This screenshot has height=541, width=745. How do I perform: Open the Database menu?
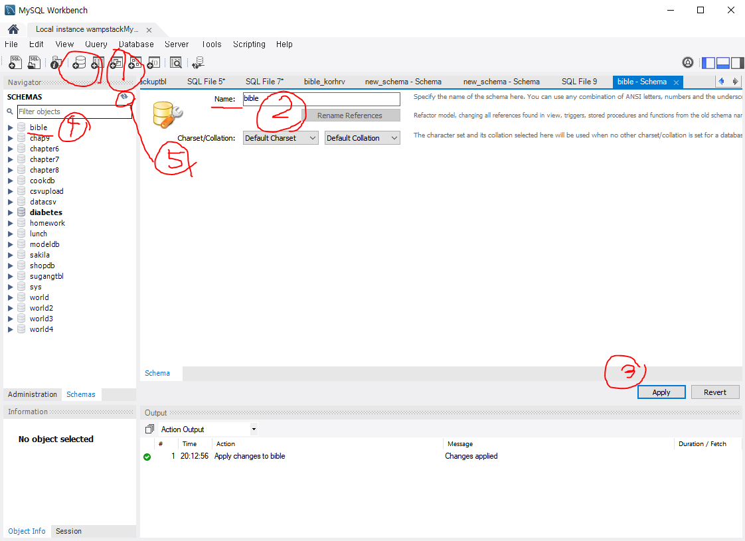pos(136,44)
